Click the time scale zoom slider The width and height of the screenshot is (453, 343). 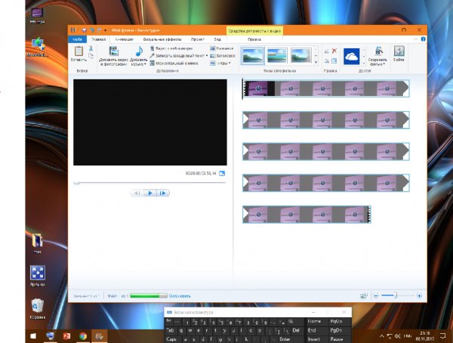(396, 295)
